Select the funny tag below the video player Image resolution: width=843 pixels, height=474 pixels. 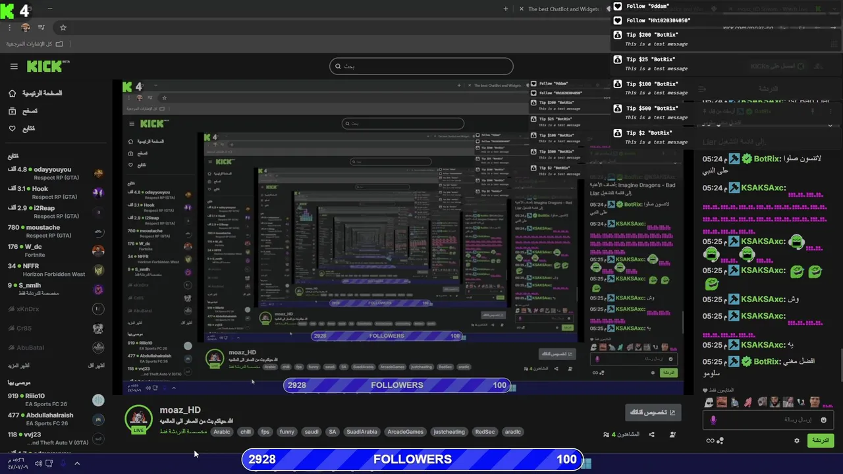point(287,432)
